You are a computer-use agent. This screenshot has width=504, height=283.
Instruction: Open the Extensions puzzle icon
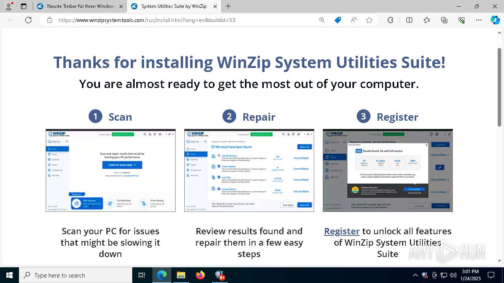point(390,20)
